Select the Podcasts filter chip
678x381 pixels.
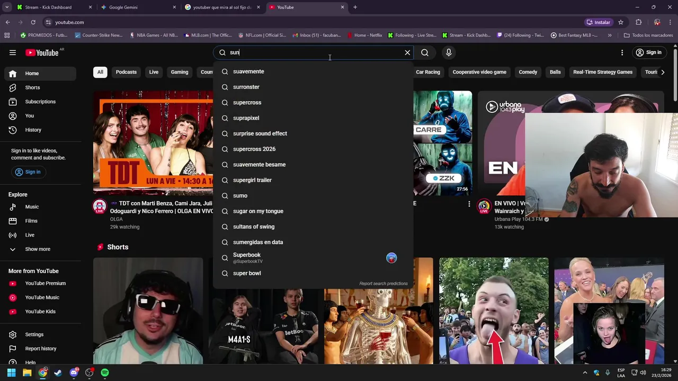(126, 72)
